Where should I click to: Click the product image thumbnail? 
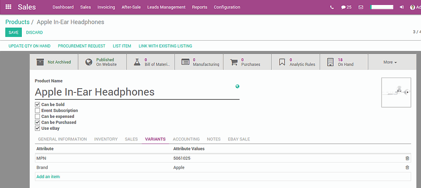click(396, 92)
